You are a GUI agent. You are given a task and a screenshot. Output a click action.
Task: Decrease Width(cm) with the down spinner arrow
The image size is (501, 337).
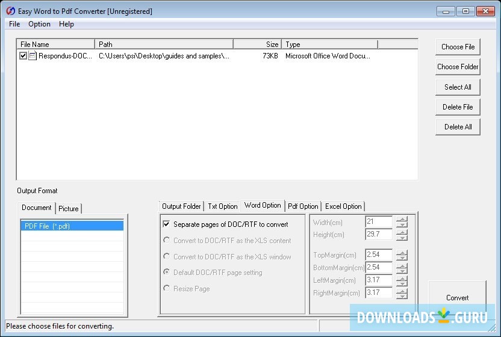tap(402, 225)
